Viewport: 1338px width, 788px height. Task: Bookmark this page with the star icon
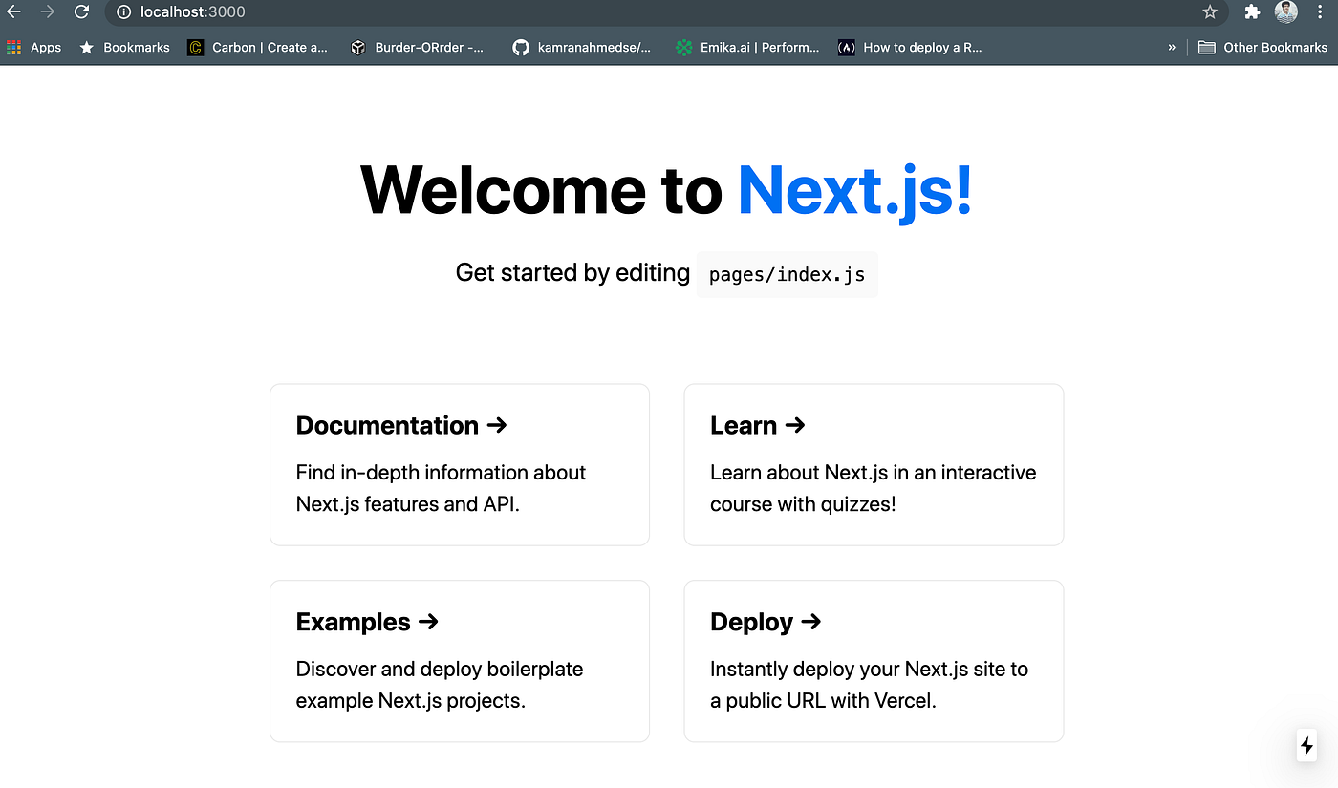click(1210, 12)
